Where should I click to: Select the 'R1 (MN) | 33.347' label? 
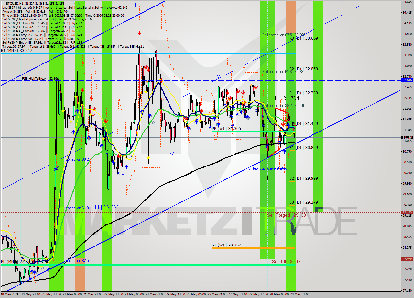(x=16, y=51)
